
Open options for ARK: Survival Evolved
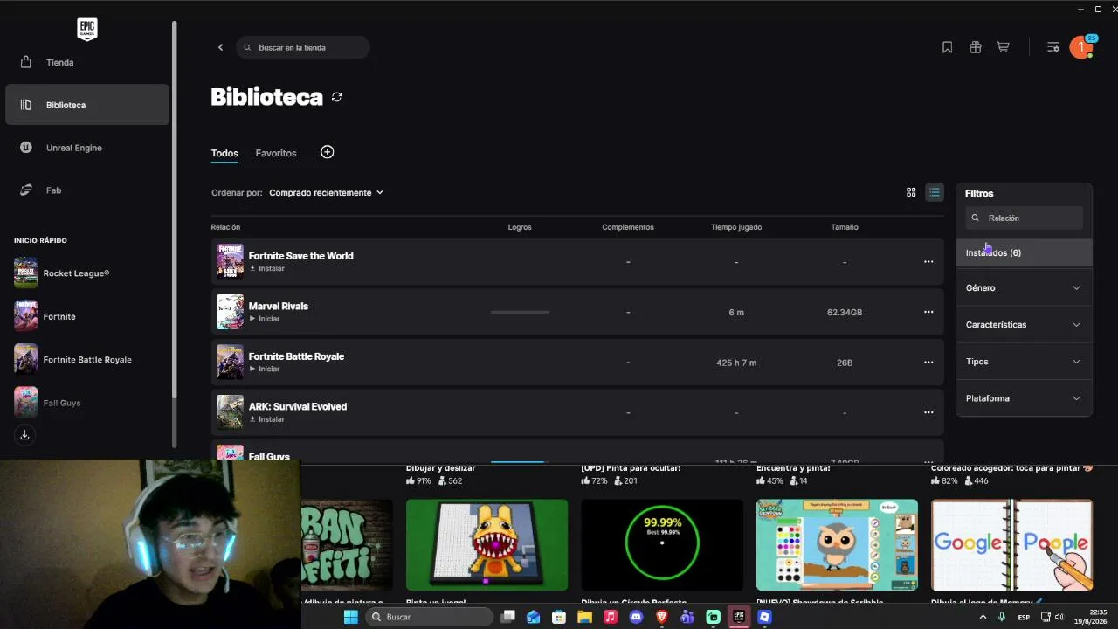click(928, 412)
